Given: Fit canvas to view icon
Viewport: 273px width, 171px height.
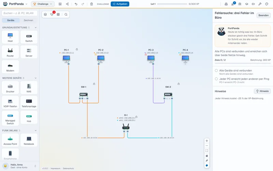Looking at the screenshot, I should pyautogui.click(x=207, y=150).
